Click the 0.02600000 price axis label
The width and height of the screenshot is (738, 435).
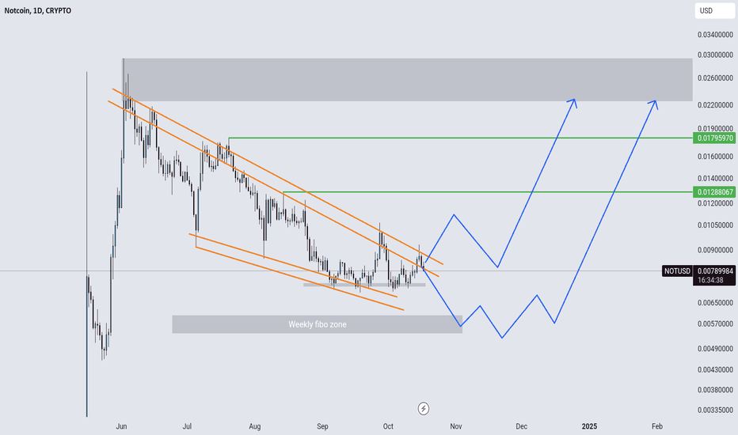click(715, 78)
